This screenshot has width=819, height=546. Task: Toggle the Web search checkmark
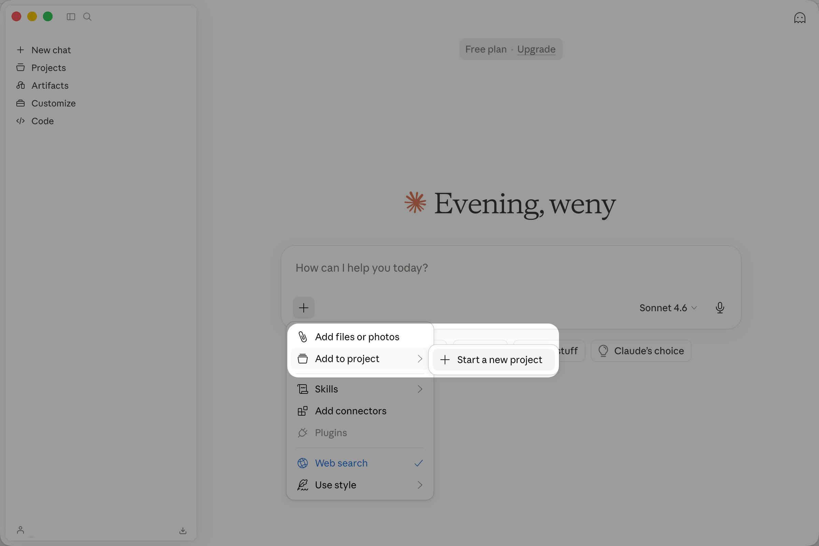point(419,463)
